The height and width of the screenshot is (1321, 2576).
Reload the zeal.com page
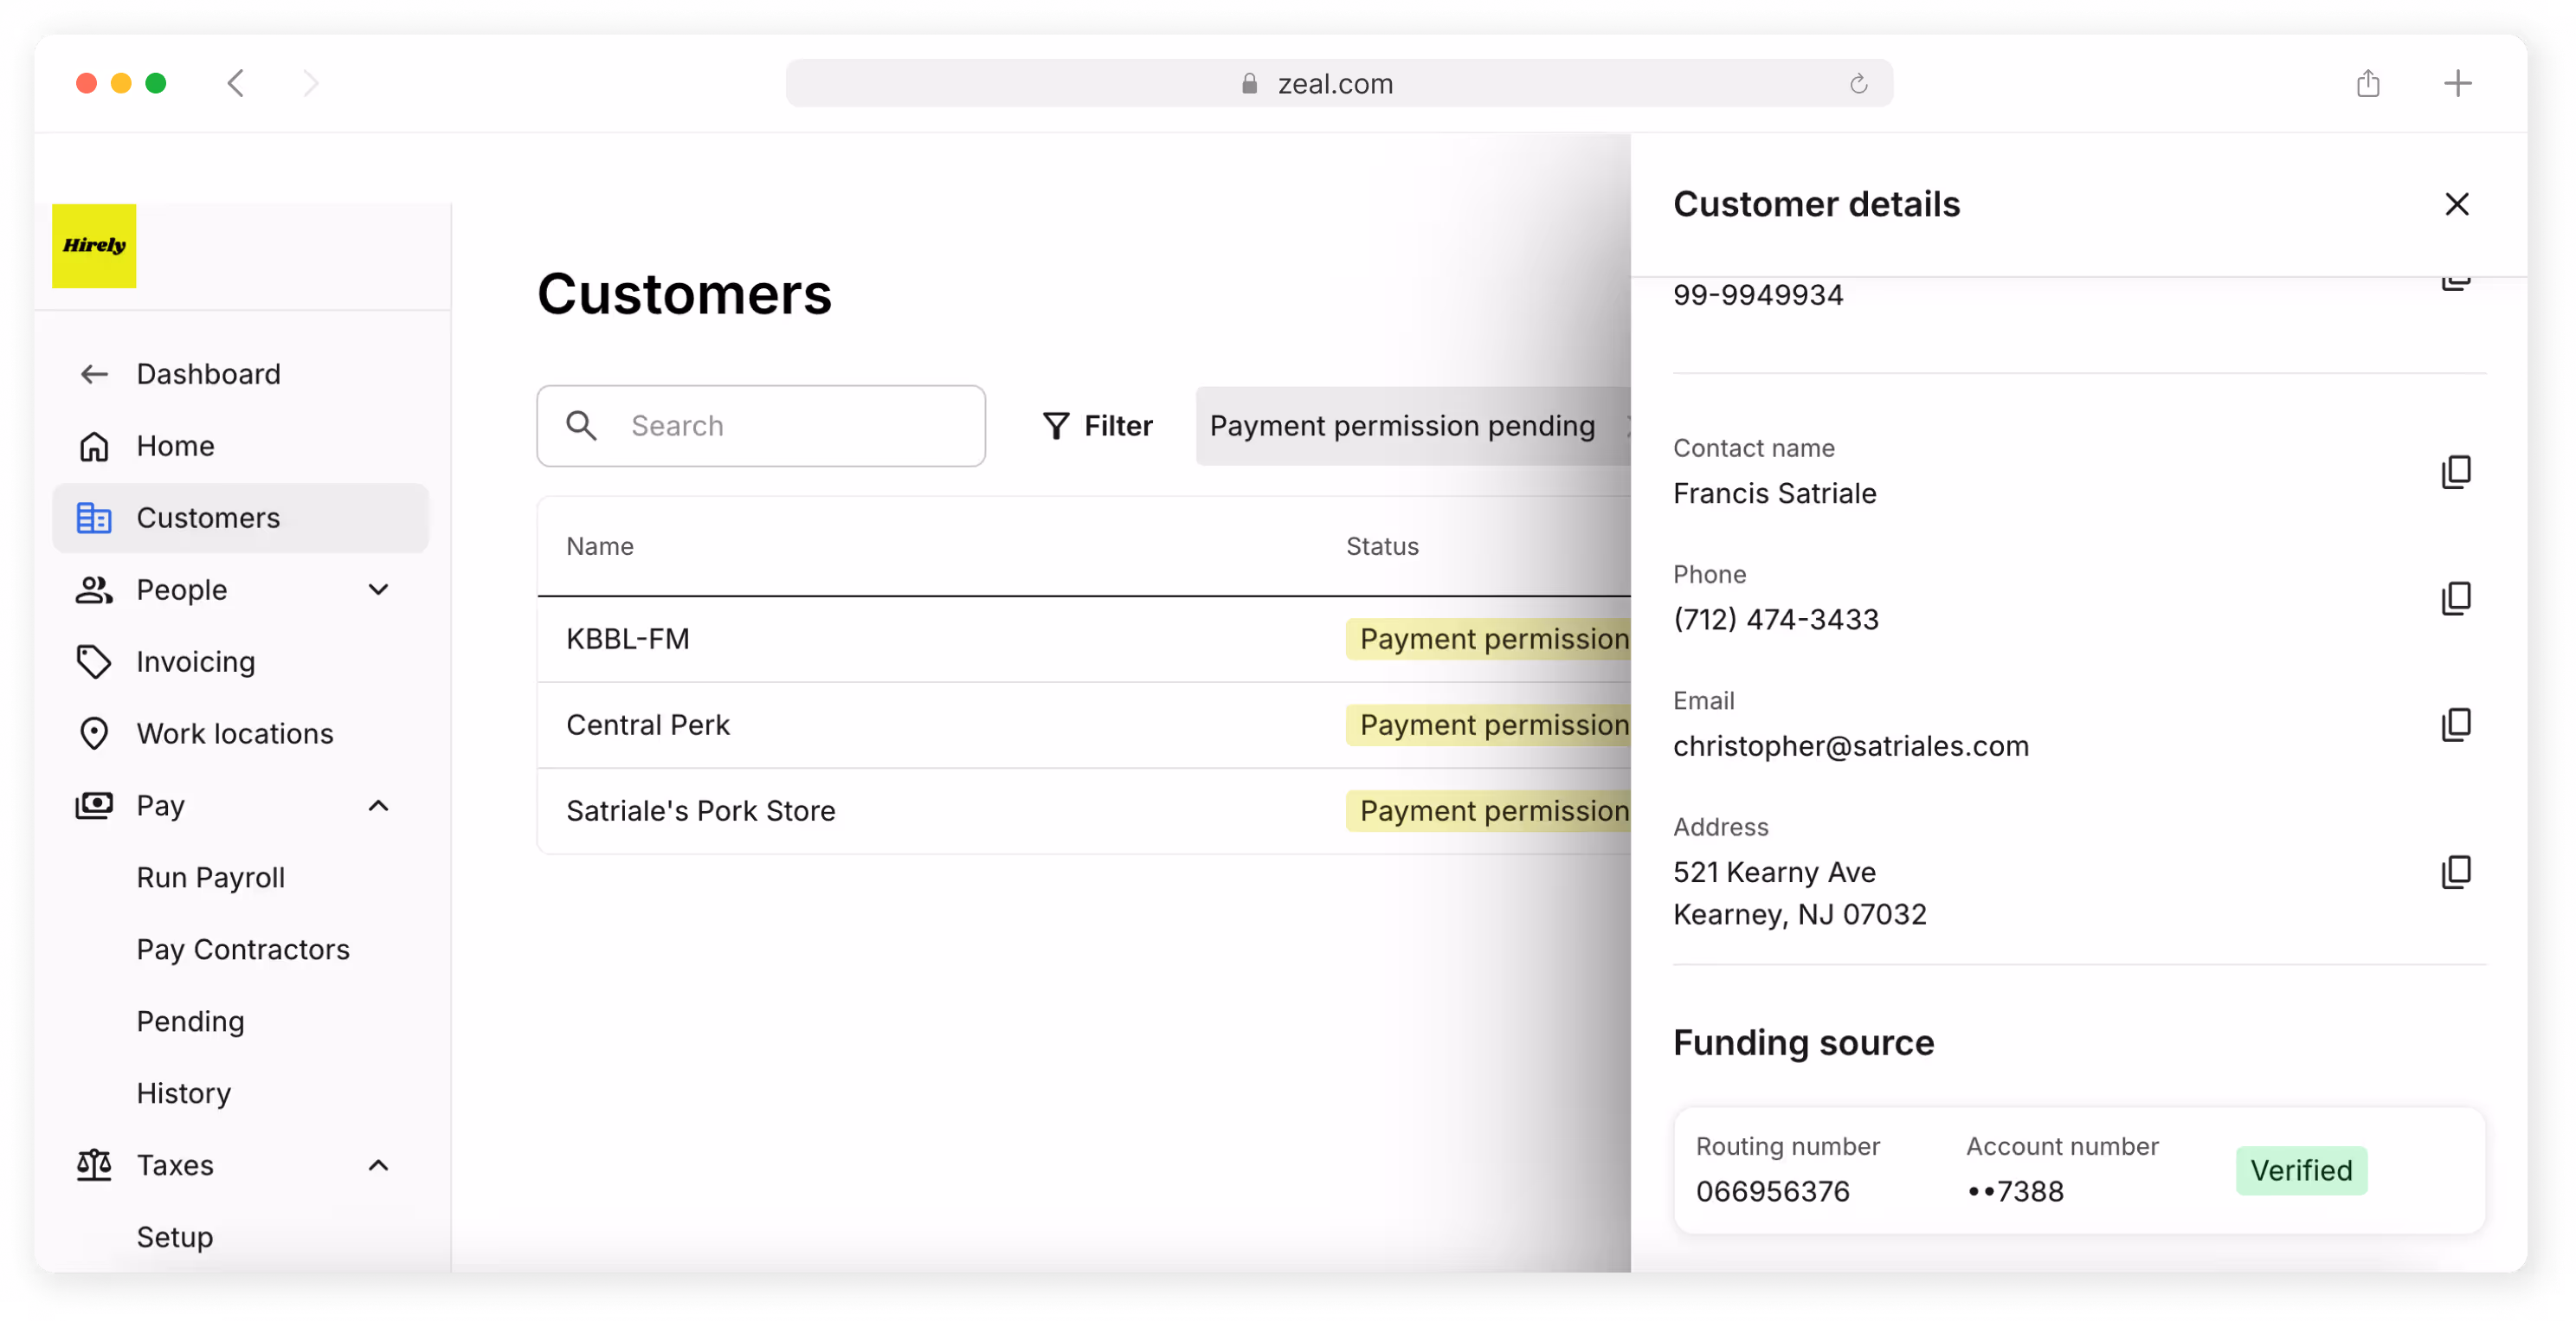pos(1858,84)
